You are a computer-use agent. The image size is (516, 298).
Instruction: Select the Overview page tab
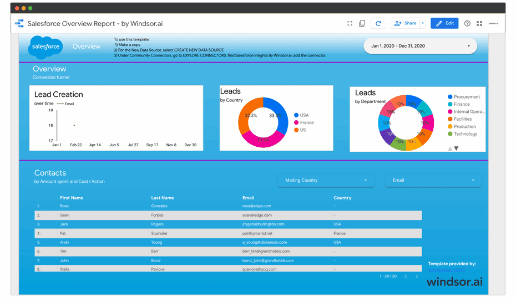click(86, 47)
